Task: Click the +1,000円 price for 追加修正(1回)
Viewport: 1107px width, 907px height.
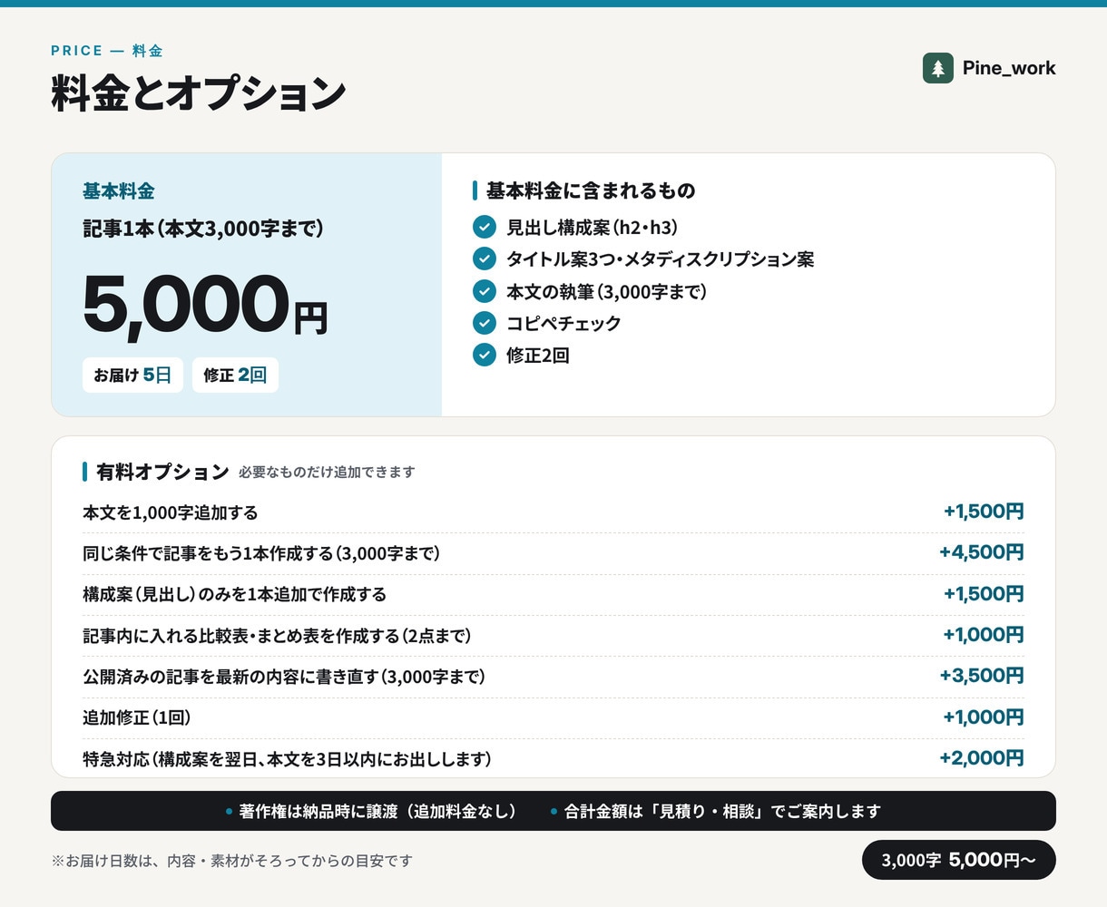Action: click(984, 717)
